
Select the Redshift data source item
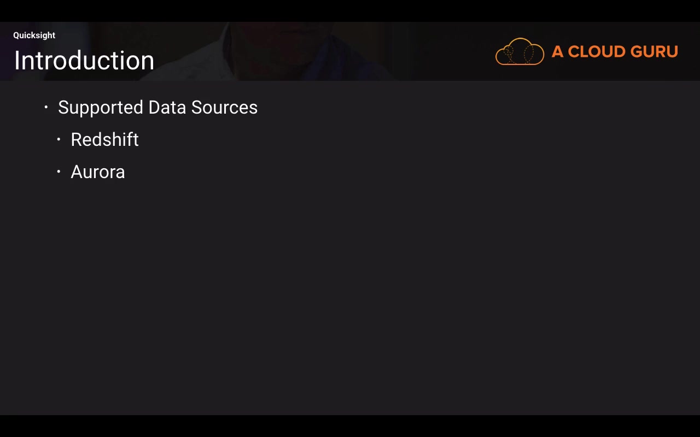click(104, 140)
